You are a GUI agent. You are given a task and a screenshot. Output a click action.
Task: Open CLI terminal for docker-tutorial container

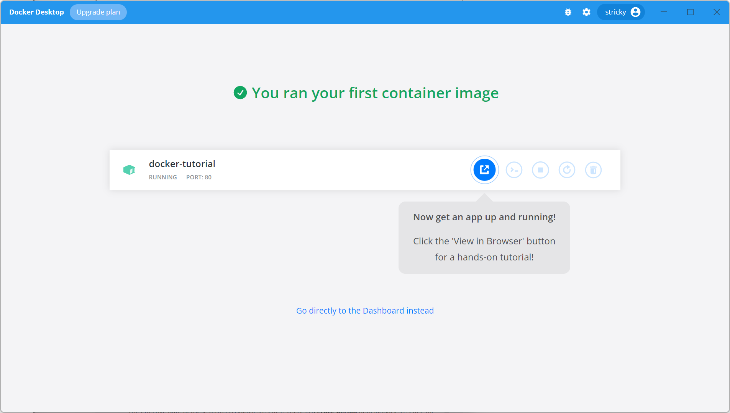coord(514,170)
